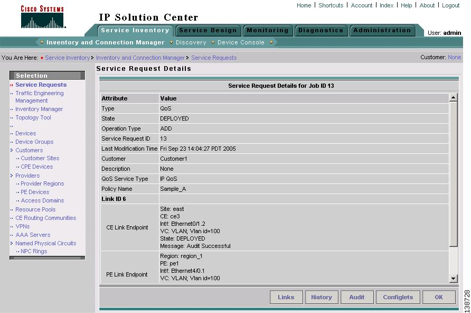
Task: Select Inventory and Connection Manager submenu
Action: [x=106, y=42]
